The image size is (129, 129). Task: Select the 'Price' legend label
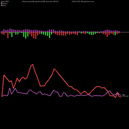pos(4,6)
